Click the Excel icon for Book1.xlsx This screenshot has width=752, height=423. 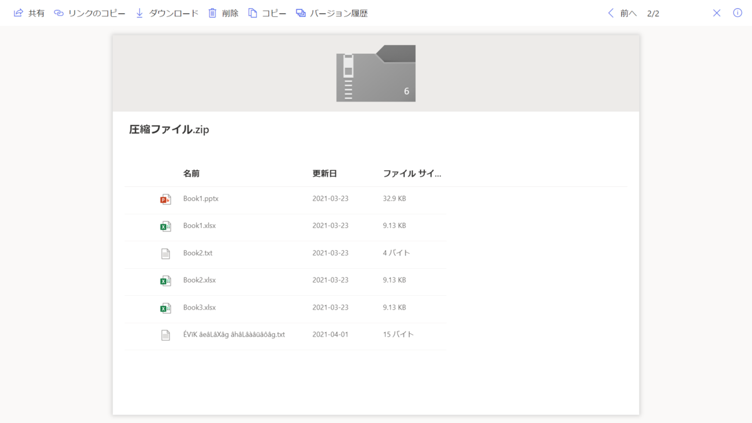pyautogui.click(x=165, y=226)
